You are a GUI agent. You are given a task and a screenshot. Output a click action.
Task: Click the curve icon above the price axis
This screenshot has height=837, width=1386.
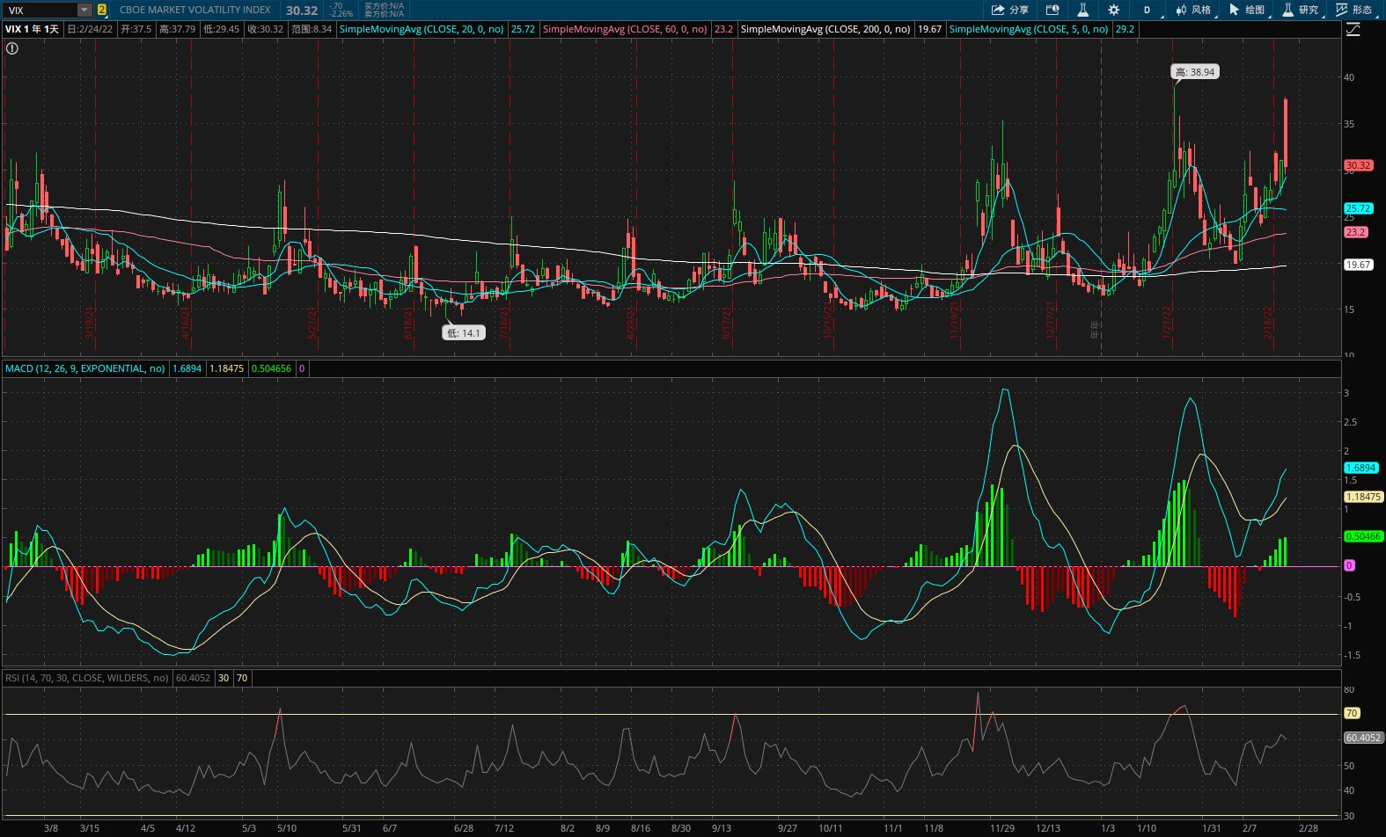[x=1353, y=30]
